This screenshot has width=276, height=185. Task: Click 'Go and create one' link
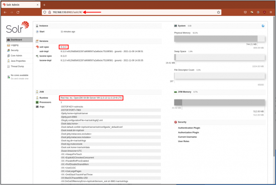tap(20, 79)
